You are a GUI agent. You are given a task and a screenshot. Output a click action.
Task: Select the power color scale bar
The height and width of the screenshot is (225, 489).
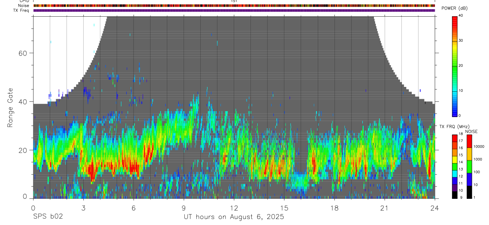click(x=455, y=65)
